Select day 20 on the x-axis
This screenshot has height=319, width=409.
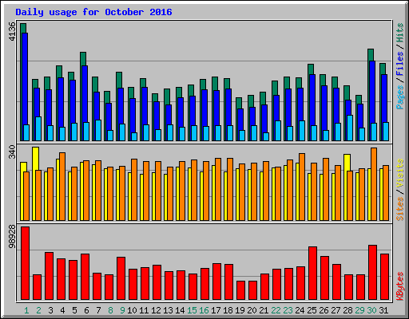pyautogui.click(x=252, y=310)
